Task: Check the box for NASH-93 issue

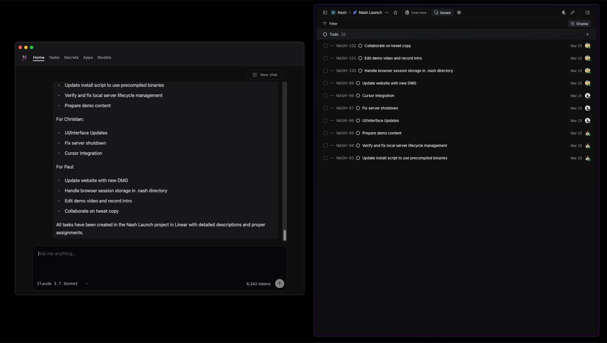Action: [x=325, y=158]
